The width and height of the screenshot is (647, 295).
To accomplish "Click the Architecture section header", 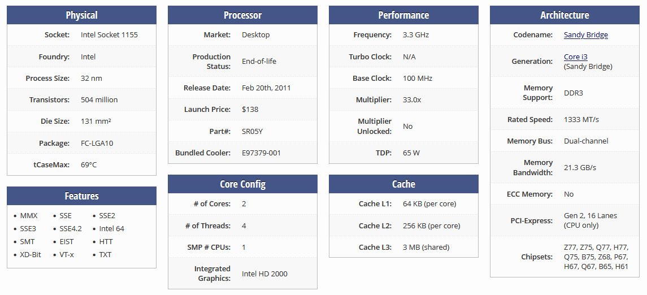I will coord(565,15).
